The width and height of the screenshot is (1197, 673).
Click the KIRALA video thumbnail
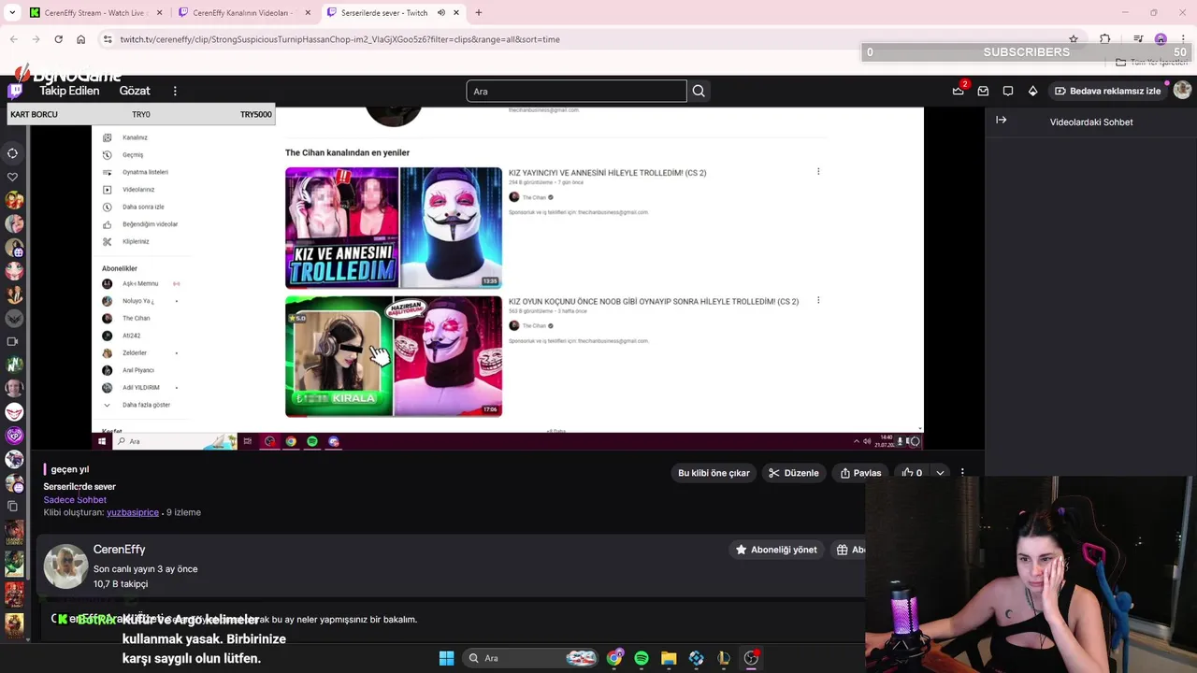pos(394,356)
